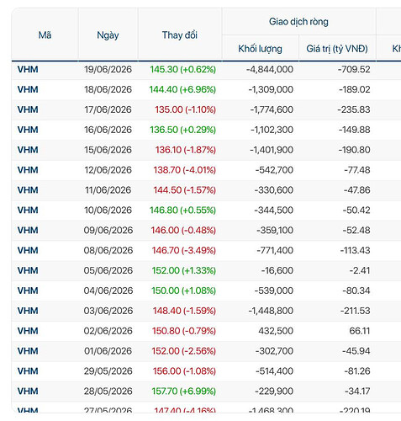Click net value -190.80
The image size is (401, 421).
[354, 150]
